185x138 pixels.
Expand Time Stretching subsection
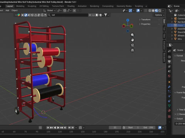(x=178, y=110)
